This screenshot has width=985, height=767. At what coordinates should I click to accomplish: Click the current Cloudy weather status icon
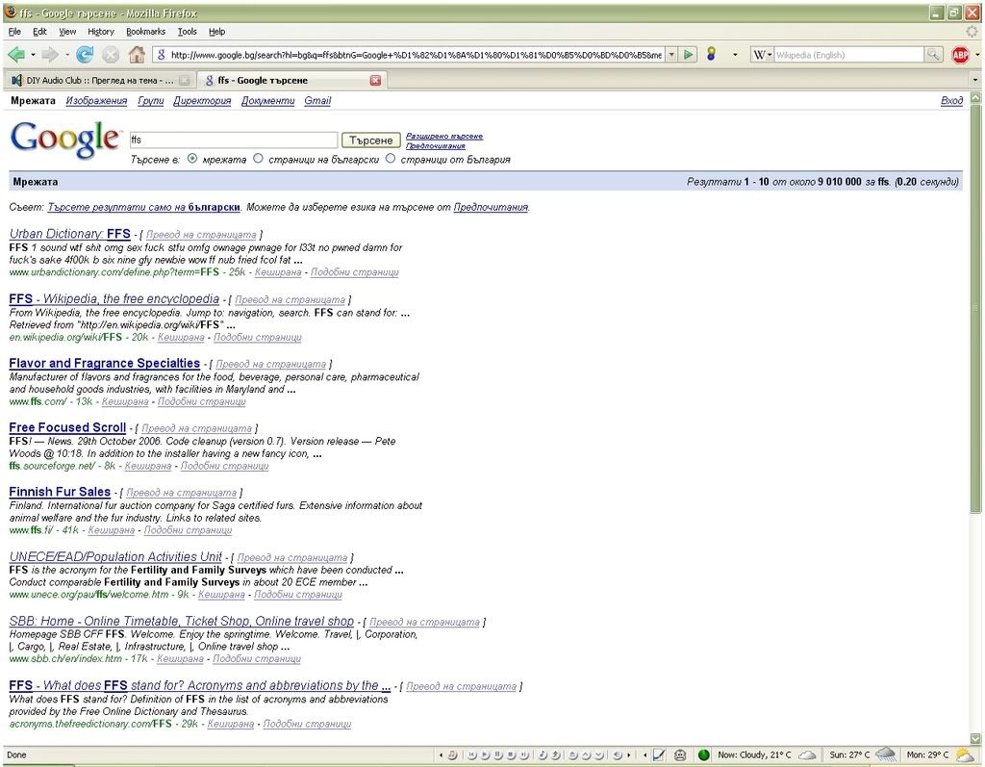(808, 755)
